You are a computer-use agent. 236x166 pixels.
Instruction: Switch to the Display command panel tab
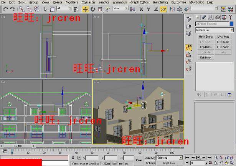click(x=224, y=18)
